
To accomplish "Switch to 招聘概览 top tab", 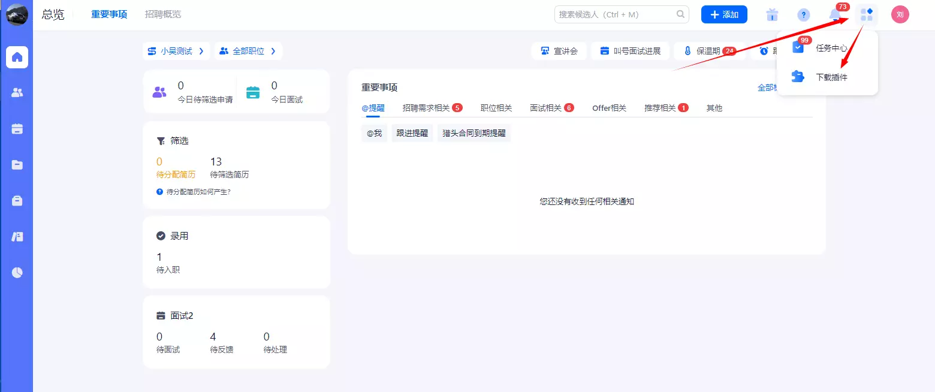I will click(x=163, y=14).
